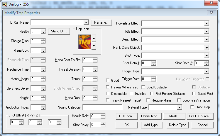
Task: Click the Fire Resource... button
Action: click(x=200, y=116)
